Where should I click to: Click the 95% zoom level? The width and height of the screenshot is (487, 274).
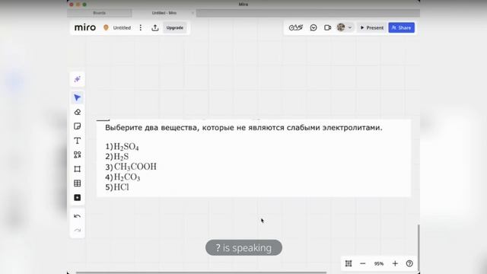tap(379, 263)
